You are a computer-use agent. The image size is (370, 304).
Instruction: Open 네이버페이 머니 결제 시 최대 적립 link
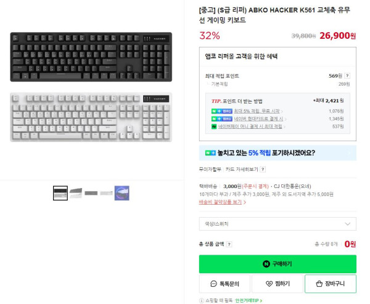[250, 126]
